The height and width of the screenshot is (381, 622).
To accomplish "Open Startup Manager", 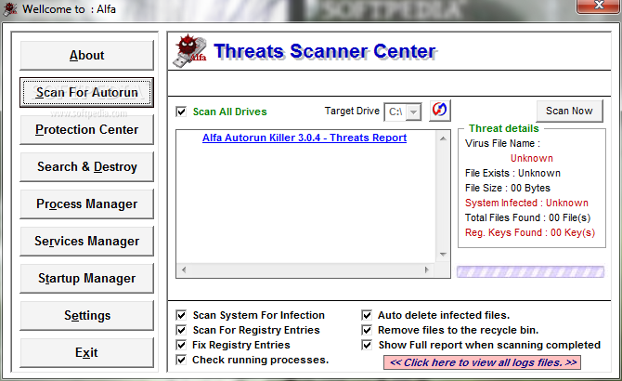I will tap(86, 278).
